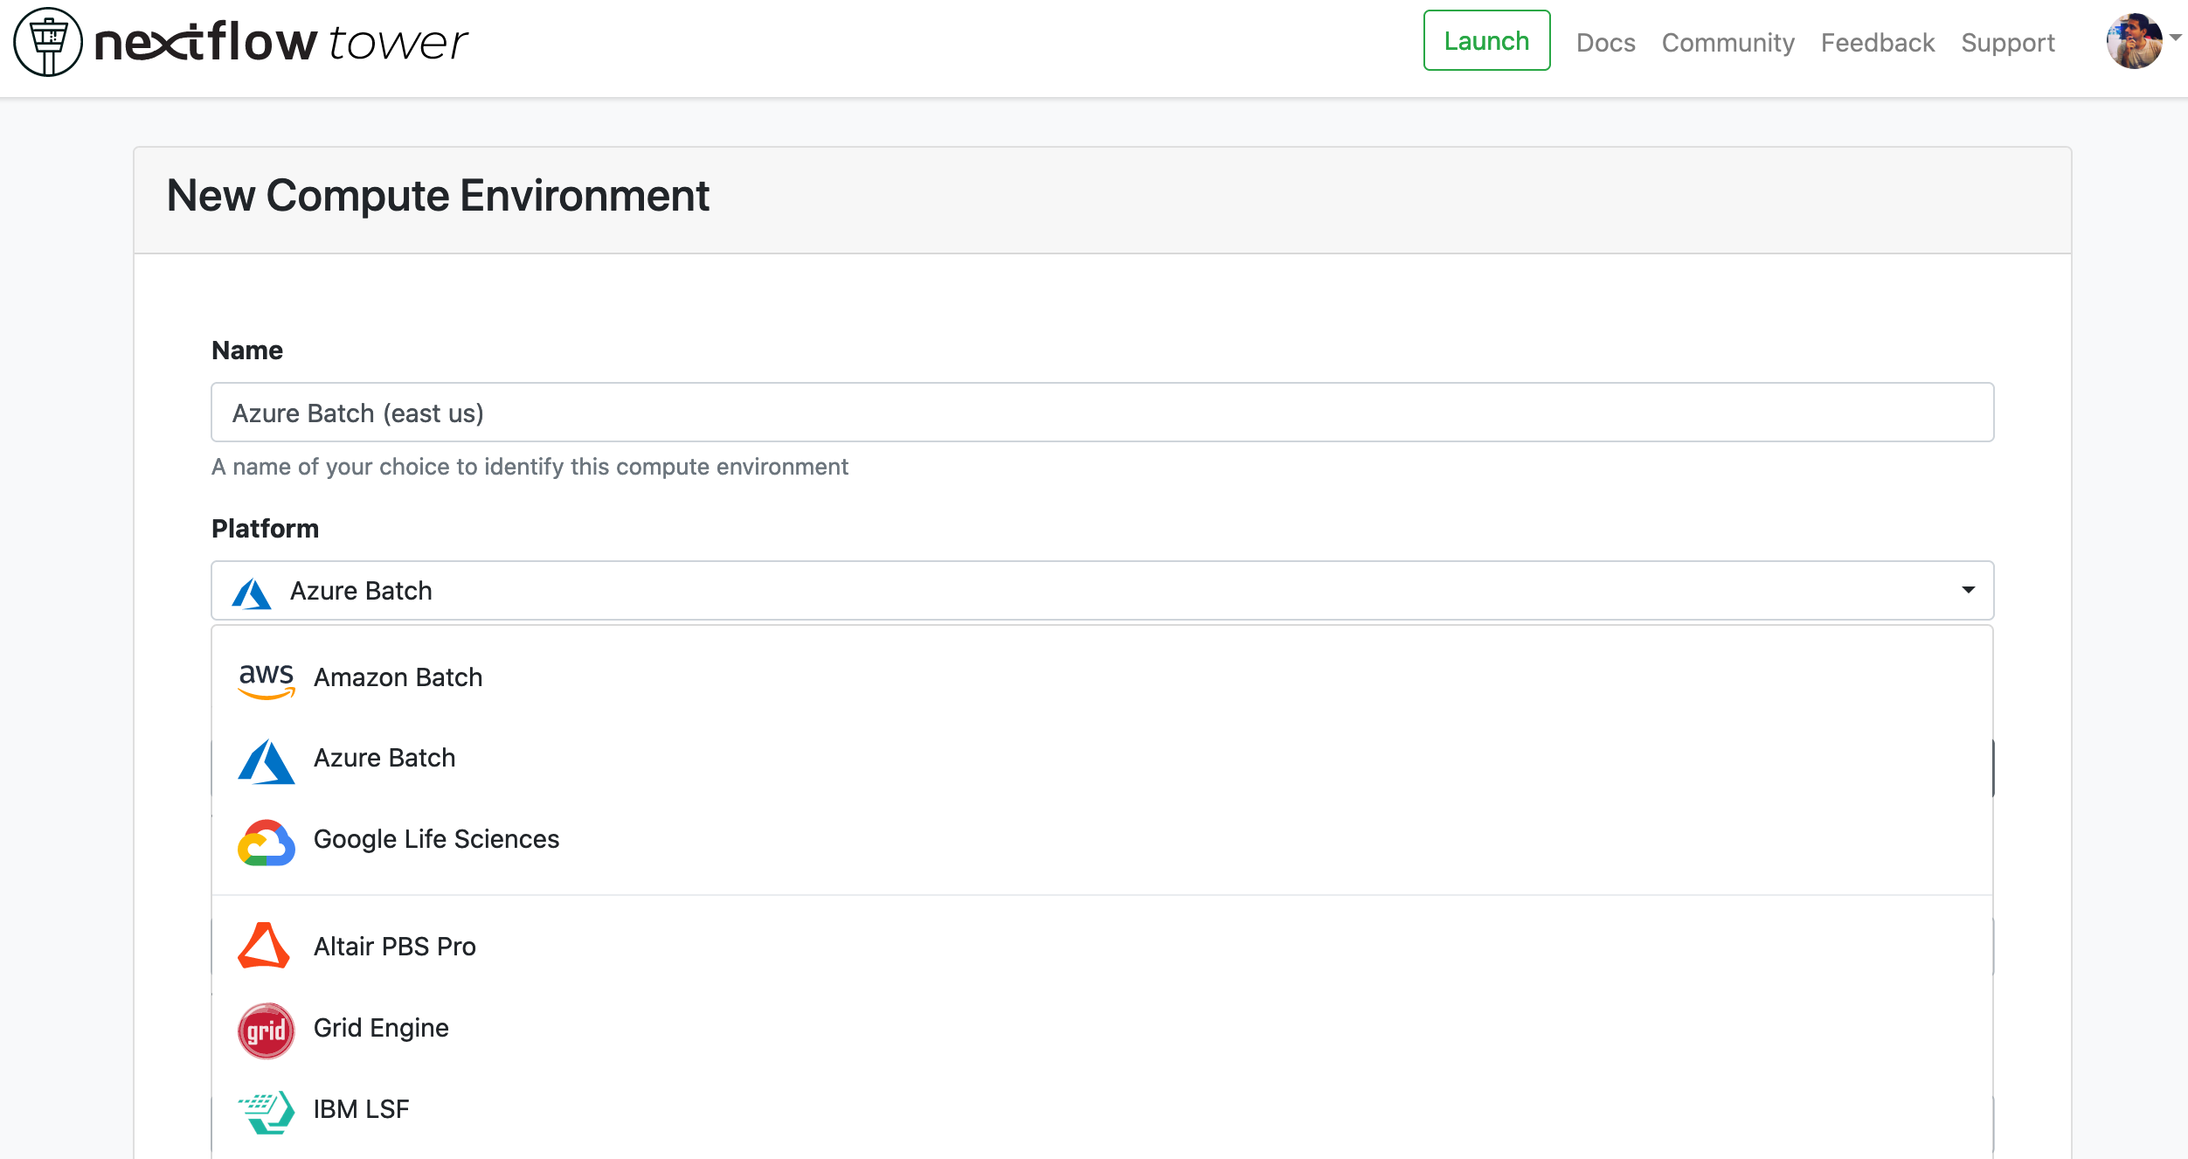The height and width of the screenshot is (1159, 2188).
Task: Choose Google Life Sciences platform option
Action: pos(436,839)
